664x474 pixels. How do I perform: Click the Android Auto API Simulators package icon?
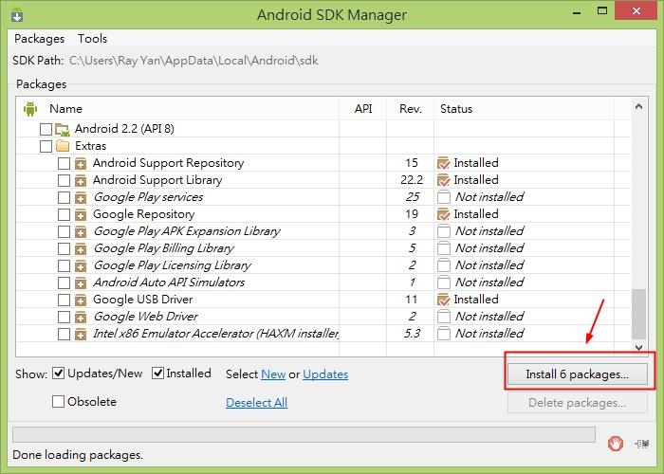click(x=81, y=283)
